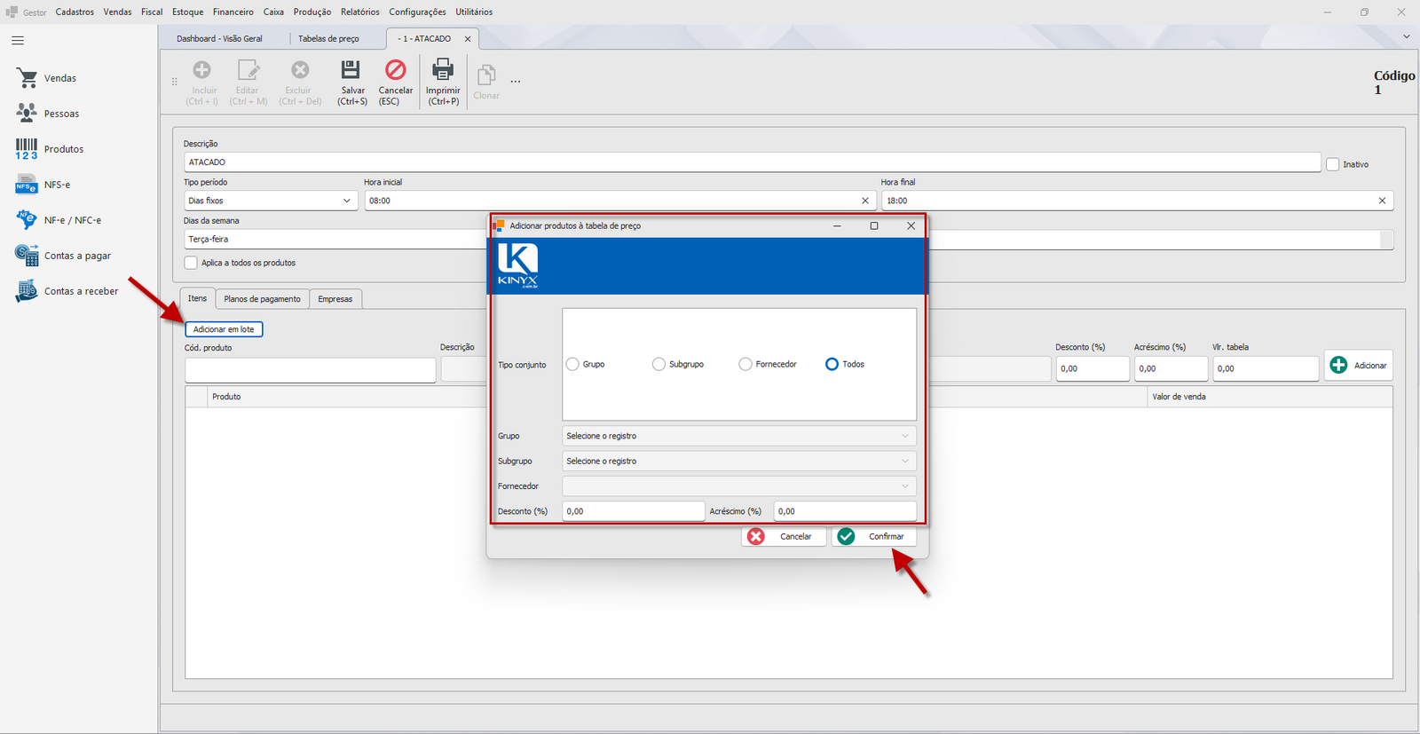Open the hamburger menu icon
Viewport: 1420px width, 734px height.
point(18,41)
